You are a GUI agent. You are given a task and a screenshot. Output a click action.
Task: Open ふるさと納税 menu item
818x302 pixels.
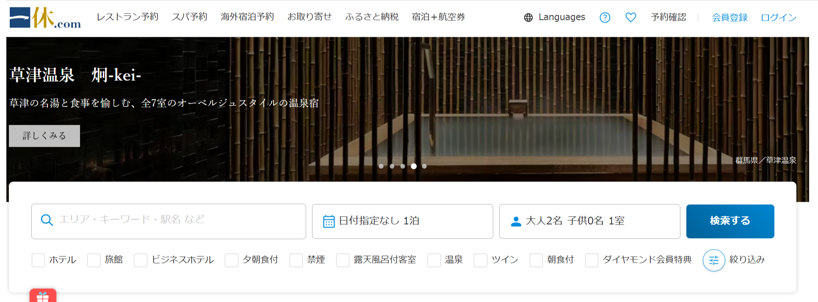[372, 17]
